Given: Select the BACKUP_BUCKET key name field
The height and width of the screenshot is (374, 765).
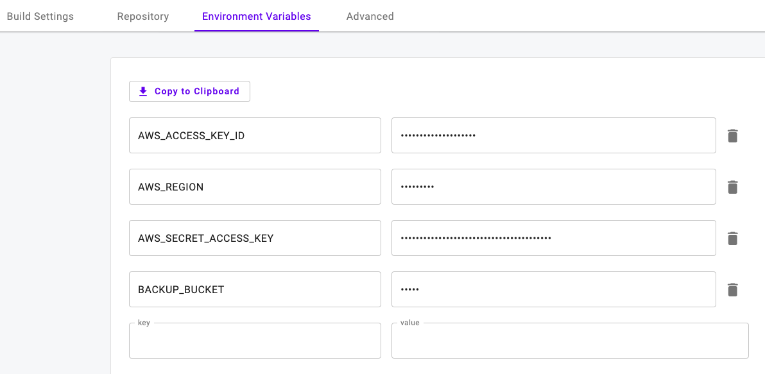Looking at the screenshot, I should [255, 289].
